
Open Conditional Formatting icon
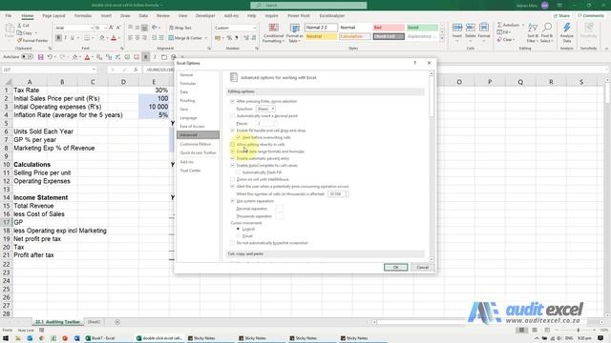[274, 28]
